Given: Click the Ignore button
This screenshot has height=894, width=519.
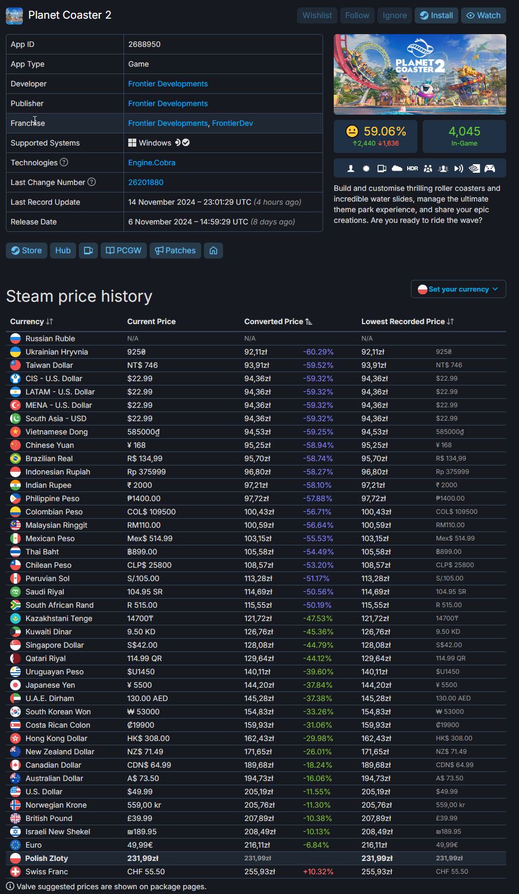Looking at the screenshot, I should pos(394,15).
